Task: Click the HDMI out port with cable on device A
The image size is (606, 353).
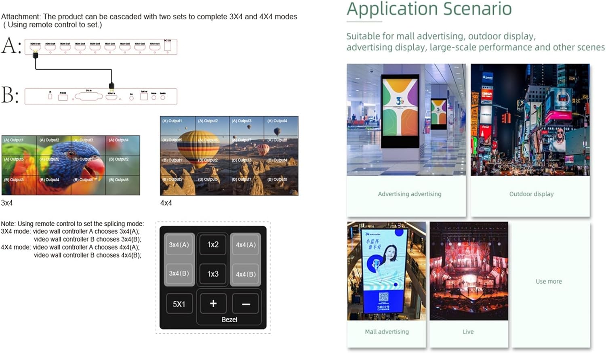Action: [x=36, y=47]
